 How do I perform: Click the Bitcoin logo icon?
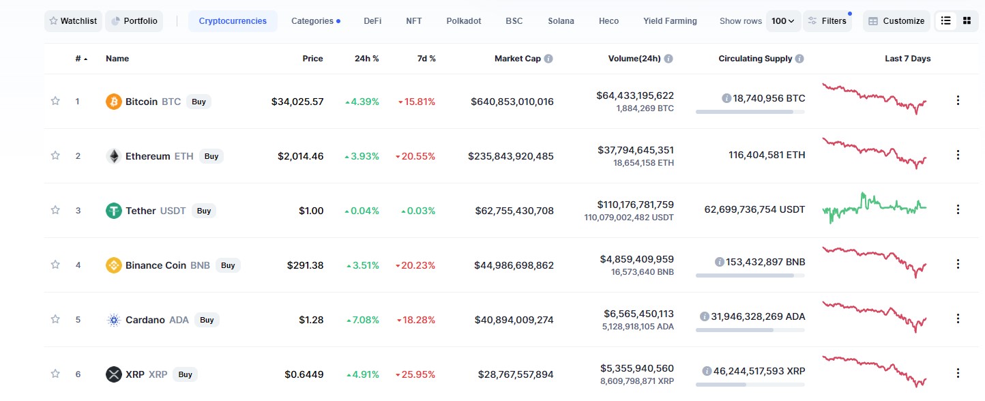(x=114, y=102)
